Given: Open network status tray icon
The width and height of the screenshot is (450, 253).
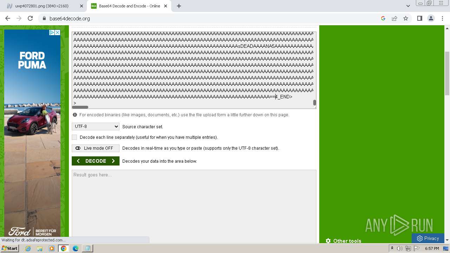Looking at the screenshot, I should click(x=408, y=249).
